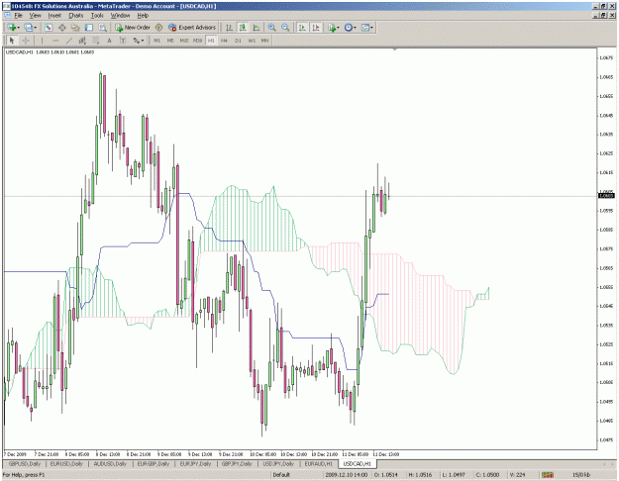Zoom out on the chart
Image resolution: width=619 pixels, height=481 pixels.
click(285, 28)
